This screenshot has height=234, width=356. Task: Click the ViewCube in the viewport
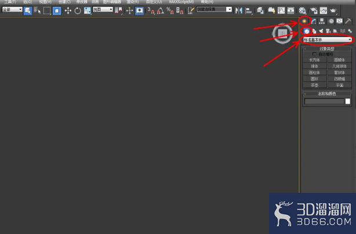(x=283, y=34)
